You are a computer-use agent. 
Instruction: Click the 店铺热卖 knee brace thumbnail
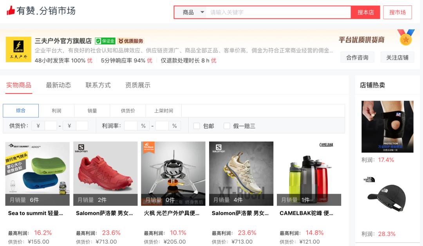(x=387, y=126)
